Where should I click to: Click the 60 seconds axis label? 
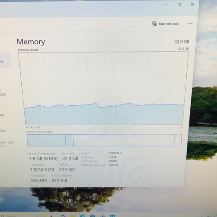pyautogui.click(x=33, y=127)
